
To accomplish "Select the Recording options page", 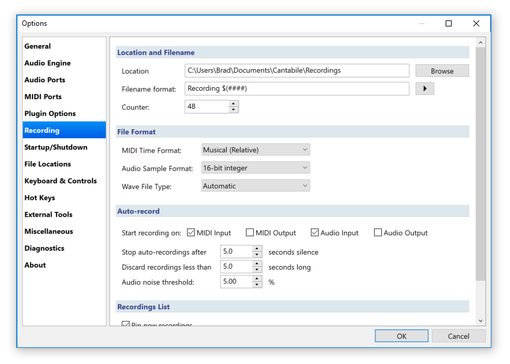I will pyautogui.click(x=64, y=130).
